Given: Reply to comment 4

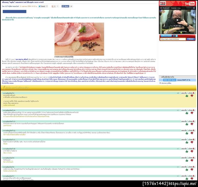Looking at the screenshot, I should point(184,93).
